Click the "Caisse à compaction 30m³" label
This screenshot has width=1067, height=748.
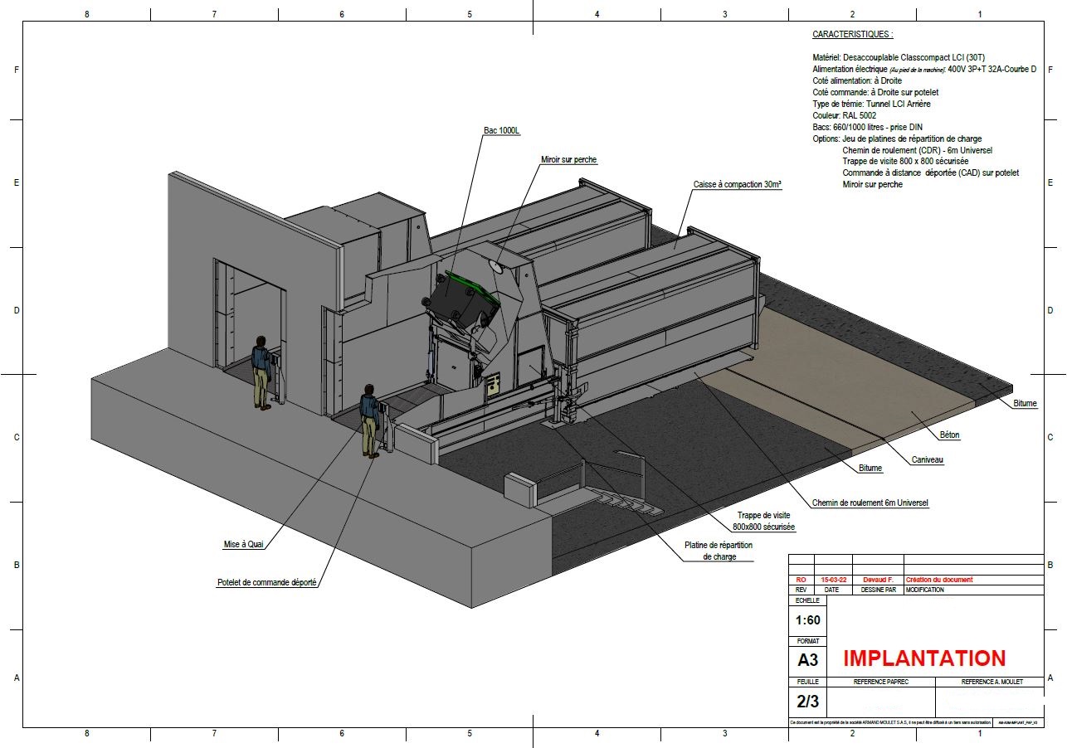pyautogui.click(x=738, y=185)
